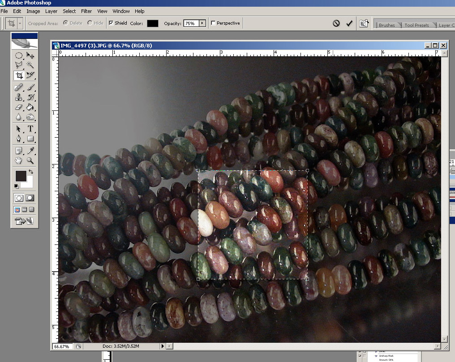Select the Hide cropped area radio button
Screen dimensions: 455x362
pyautogui.click(x=90, y=23)
